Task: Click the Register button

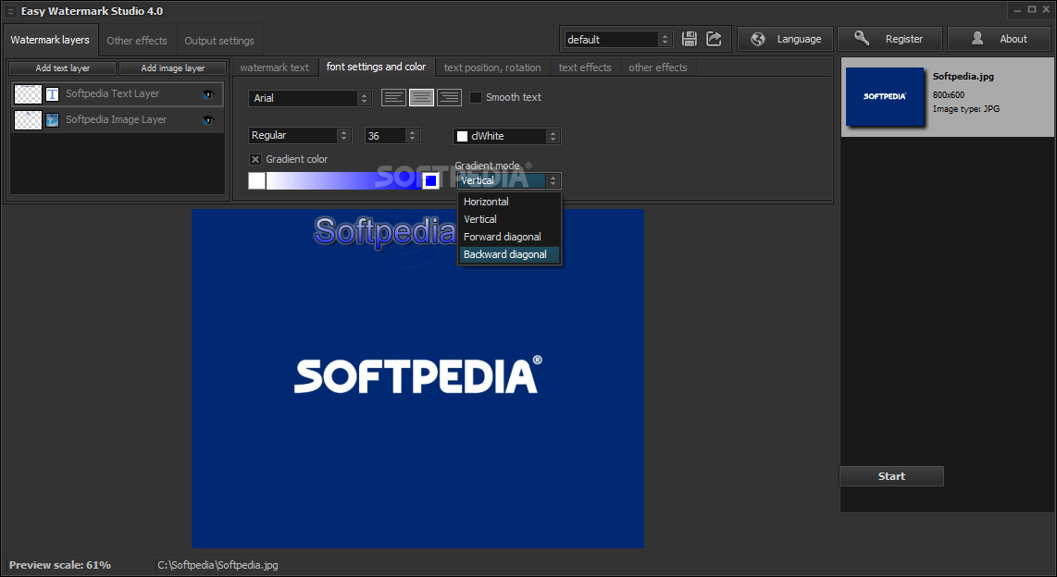Action: click(x=889, y=39)
